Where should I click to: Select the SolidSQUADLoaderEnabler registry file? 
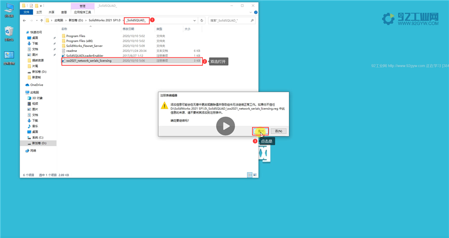pyautogui.click(x=84, y=55)
